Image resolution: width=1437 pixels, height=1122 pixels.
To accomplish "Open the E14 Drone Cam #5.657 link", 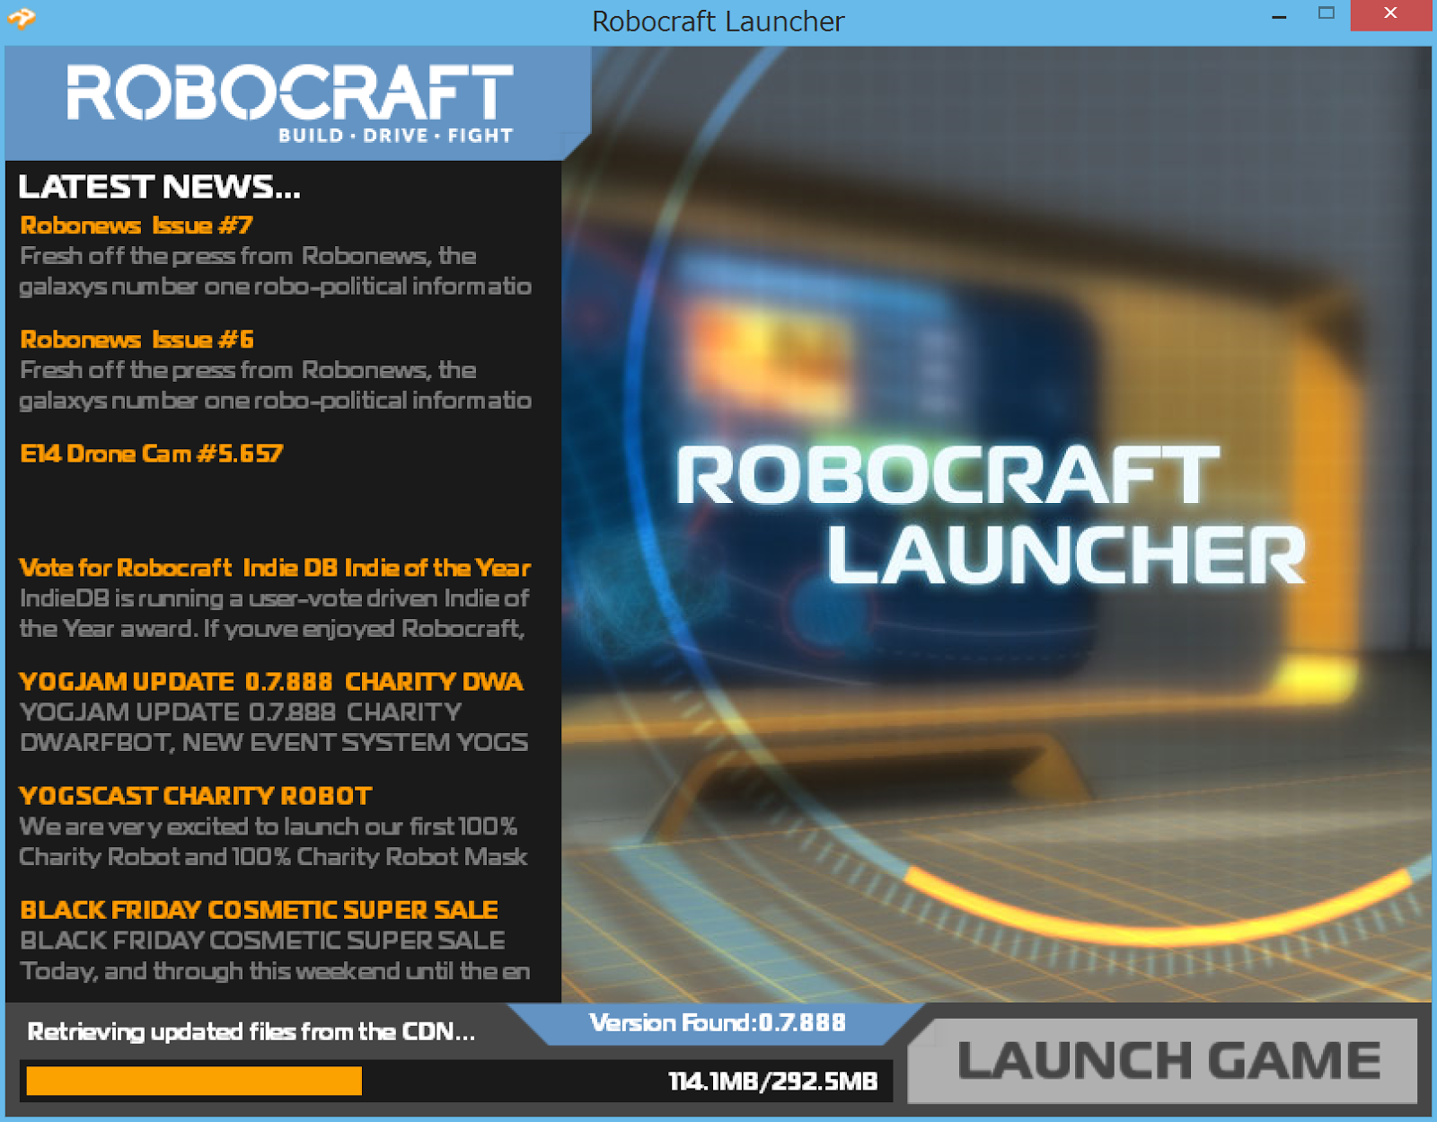I will pyautogui.click(x=151, y=453).
